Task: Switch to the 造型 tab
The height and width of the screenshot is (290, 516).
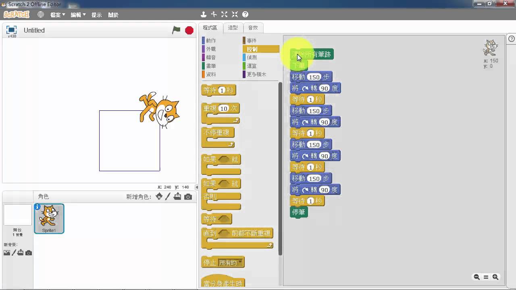Action: pos(233,28)
